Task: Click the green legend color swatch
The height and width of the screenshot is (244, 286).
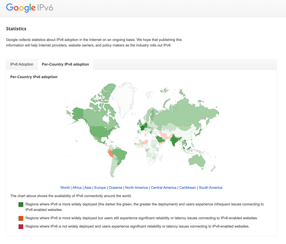Action: [x=21, y=205]
